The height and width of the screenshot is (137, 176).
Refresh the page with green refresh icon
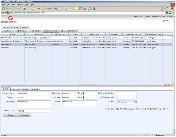(24, 9)
